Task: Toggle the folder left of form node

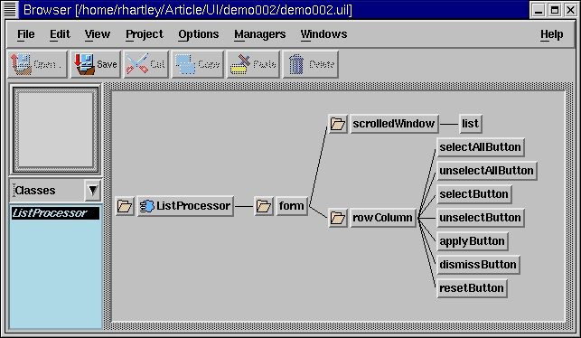Action: (x=264, y=206)
